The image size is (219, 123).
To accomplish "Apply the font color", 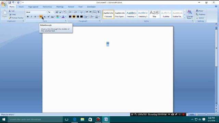I will (x=63, y=17).
